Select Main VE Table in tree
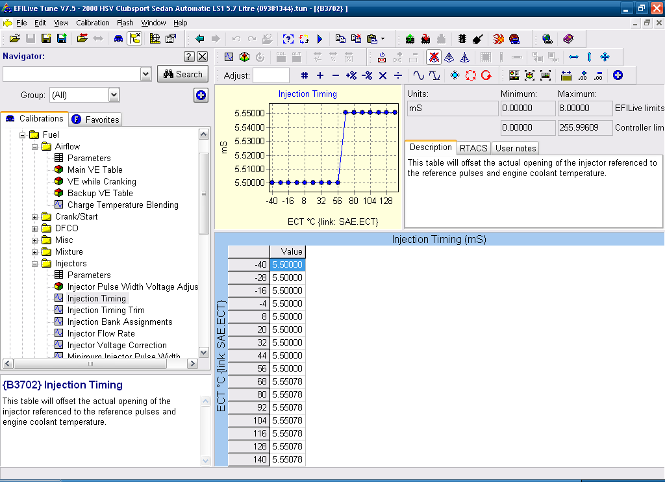The image size is (665, 482). (95, 170)
